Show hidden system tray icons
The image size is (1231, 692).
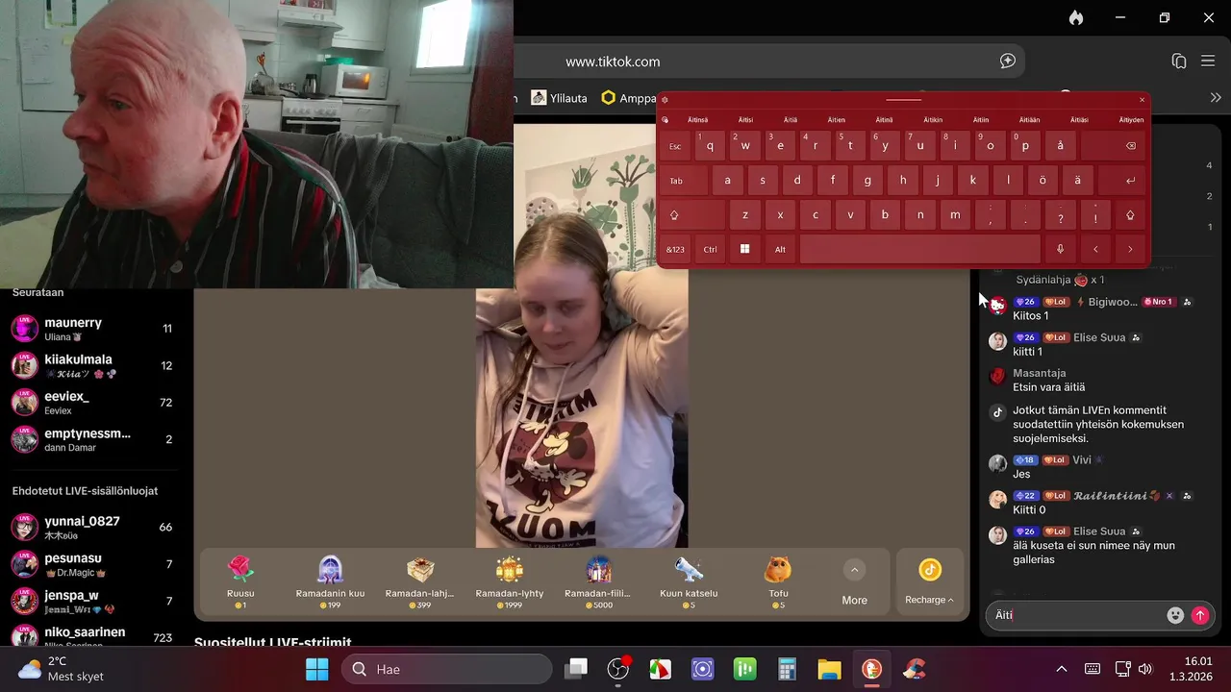pos(1062,669)
